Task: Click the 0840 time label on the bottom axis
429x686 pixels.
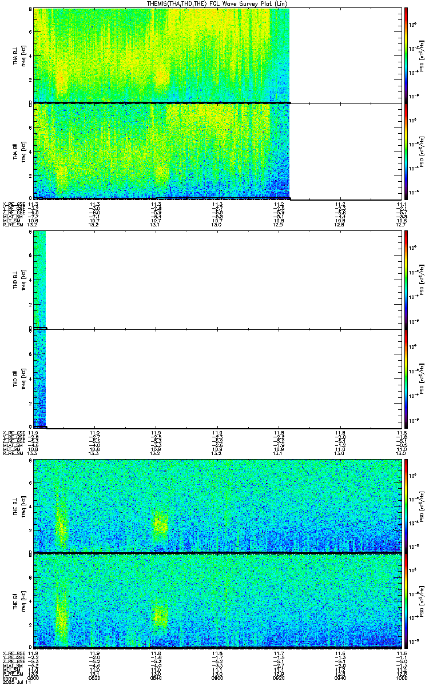Action: pos(156,677)
